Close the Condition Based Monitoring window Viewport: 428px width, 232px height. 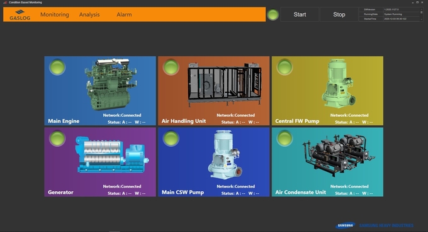click(x=422, y=2)
